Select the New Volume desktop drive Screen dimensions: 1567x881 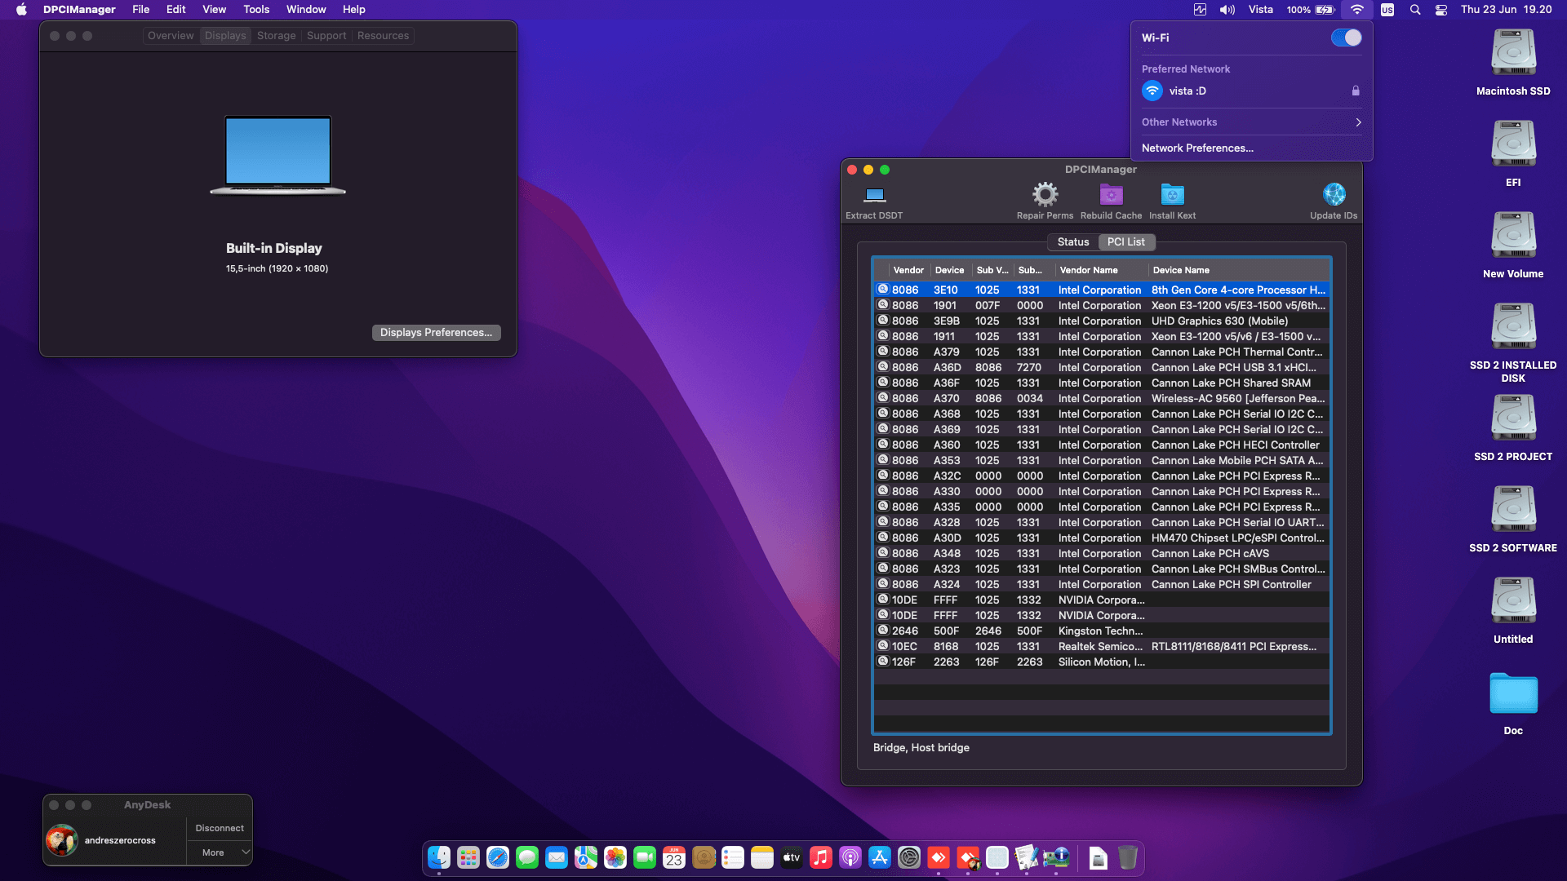1513,236
